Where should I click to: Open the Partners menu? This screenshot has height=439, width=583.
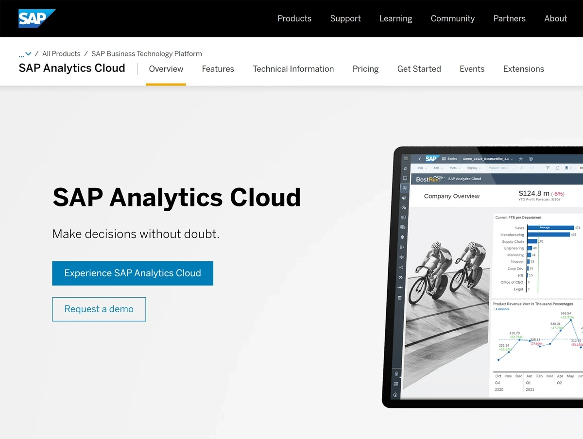coord(509,18)
